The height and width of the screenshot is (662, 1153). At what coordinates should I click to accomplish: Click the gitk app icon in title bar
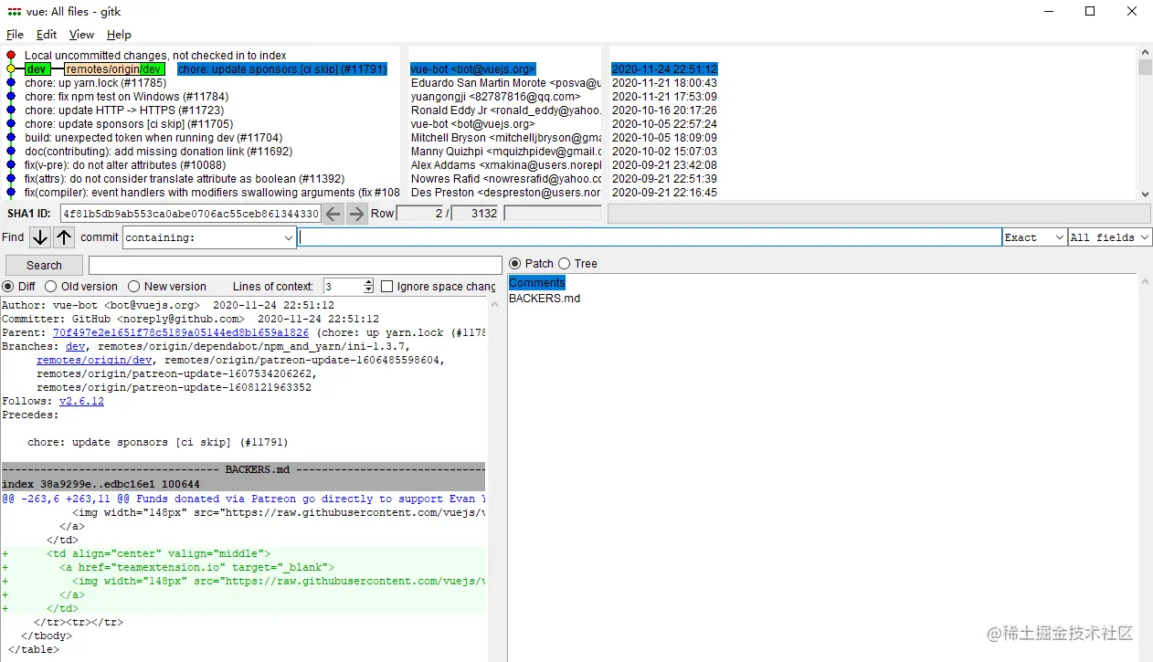[x=15, y=12]
